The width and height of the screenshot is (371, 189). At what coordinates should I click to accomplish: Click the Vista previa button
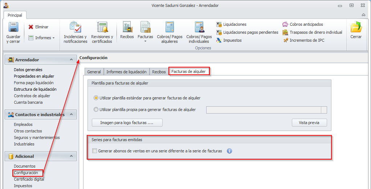tap(309, 123)
